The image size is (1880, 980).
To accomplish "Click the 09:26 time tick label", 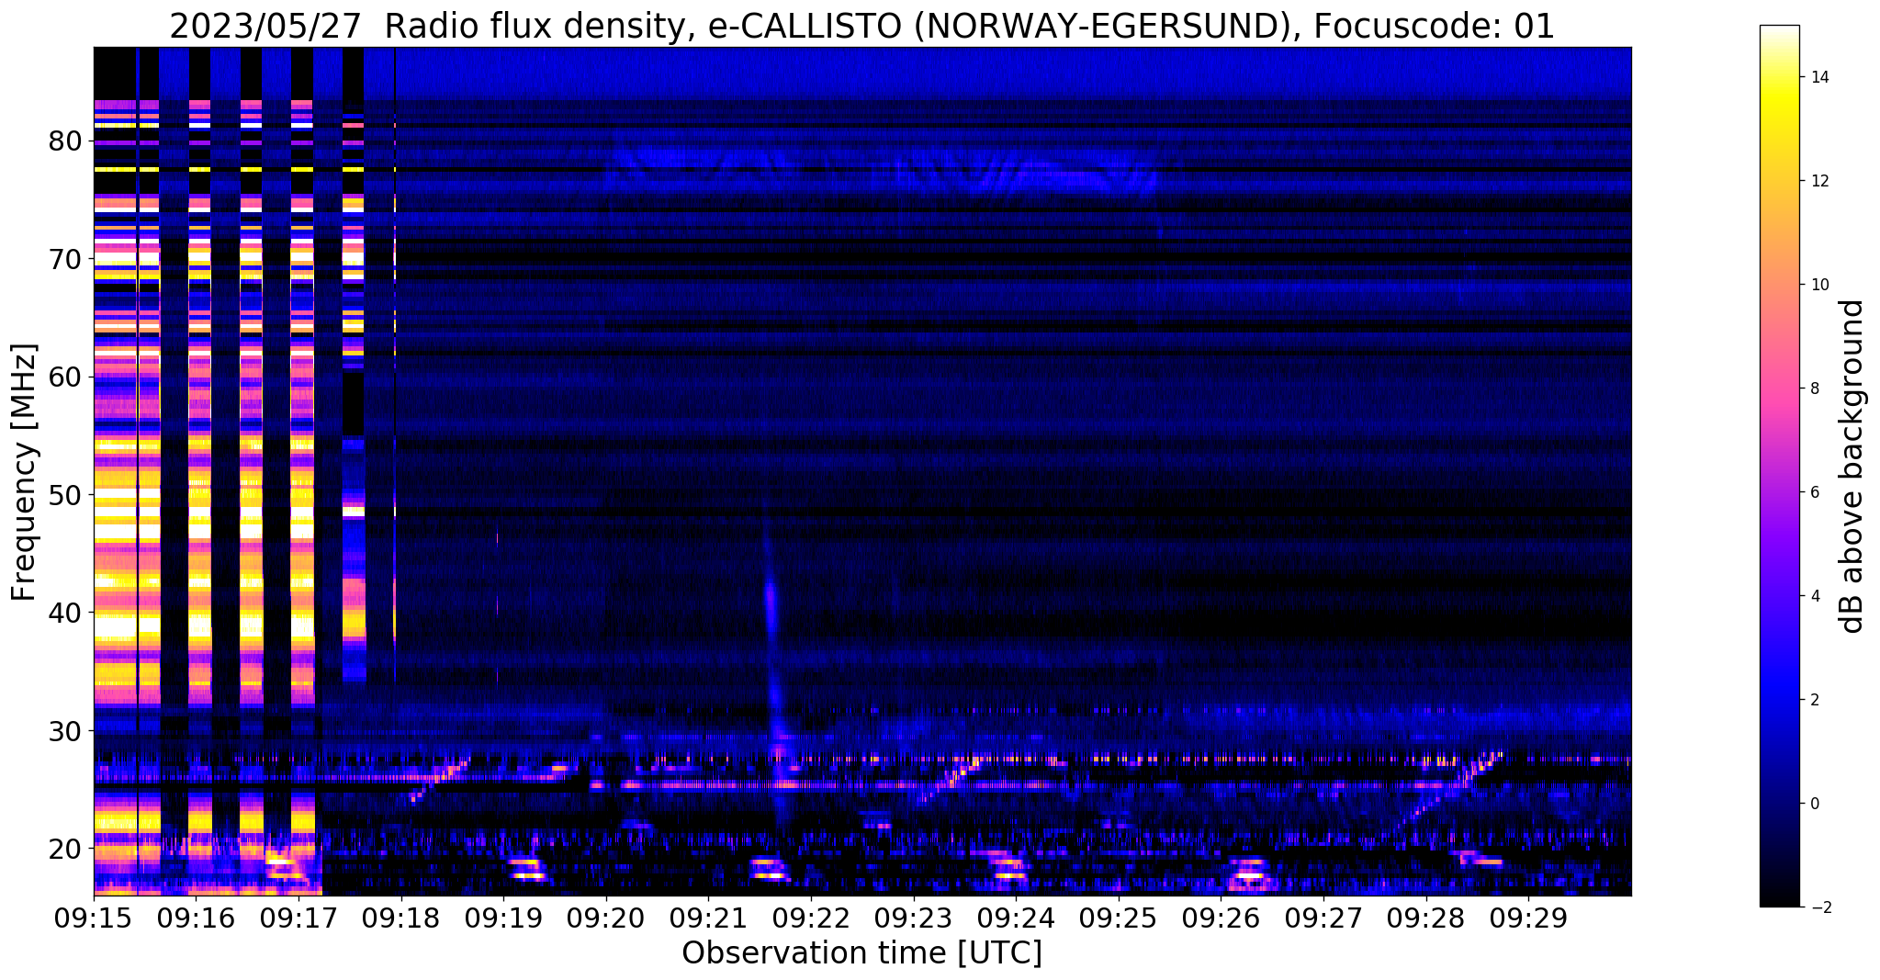I will [x=1221, y=917].
